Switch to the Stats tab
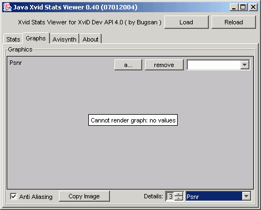 [x=13, y=39]
